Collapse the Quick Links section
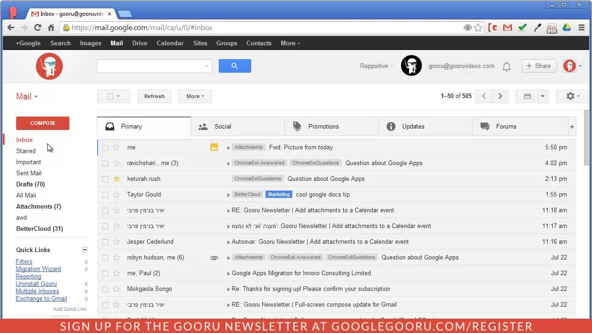The height and width of the screenshot is (333, 592). pyautogui.click(x=85, y=250)
